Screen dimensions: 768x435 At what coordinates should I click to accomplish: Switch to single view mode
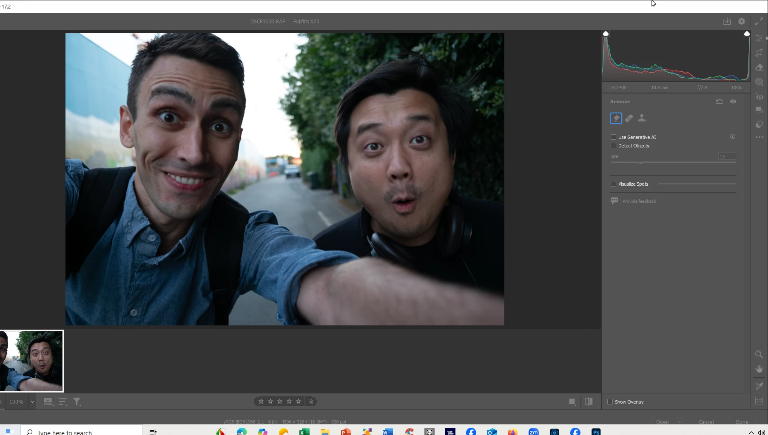pyautogui.click(x=572, y=401)
